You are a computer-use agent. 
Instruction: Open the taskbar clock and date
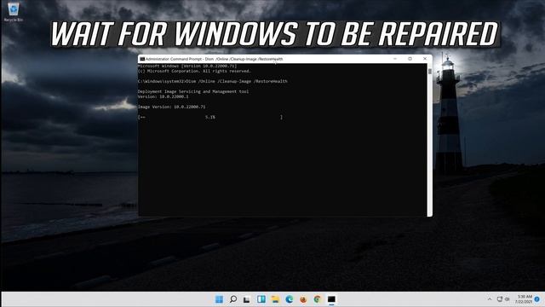[x=524, y=299]
